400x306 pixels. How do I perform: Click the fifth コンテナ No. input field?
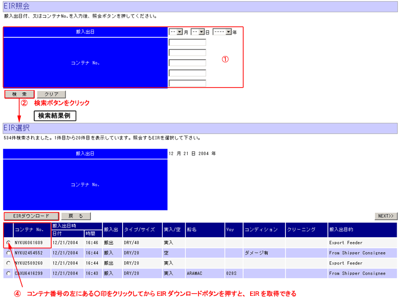click(187, 83)
